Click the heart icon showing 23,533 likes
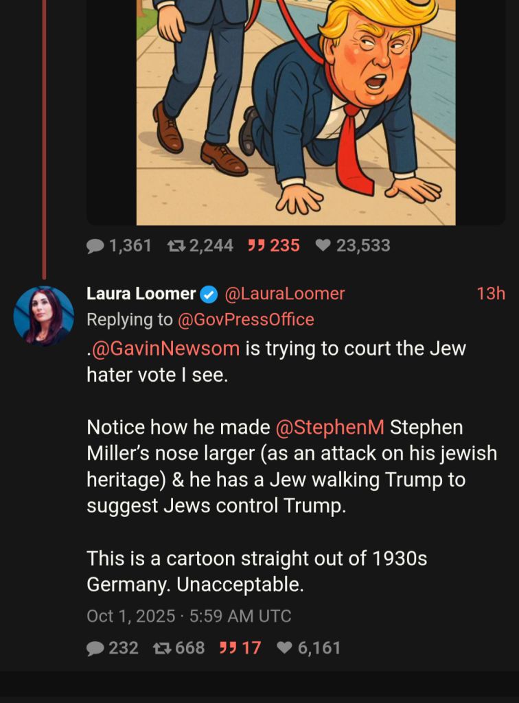The width and height of the screenshot is (519, 703). click(x=323, y=246)
